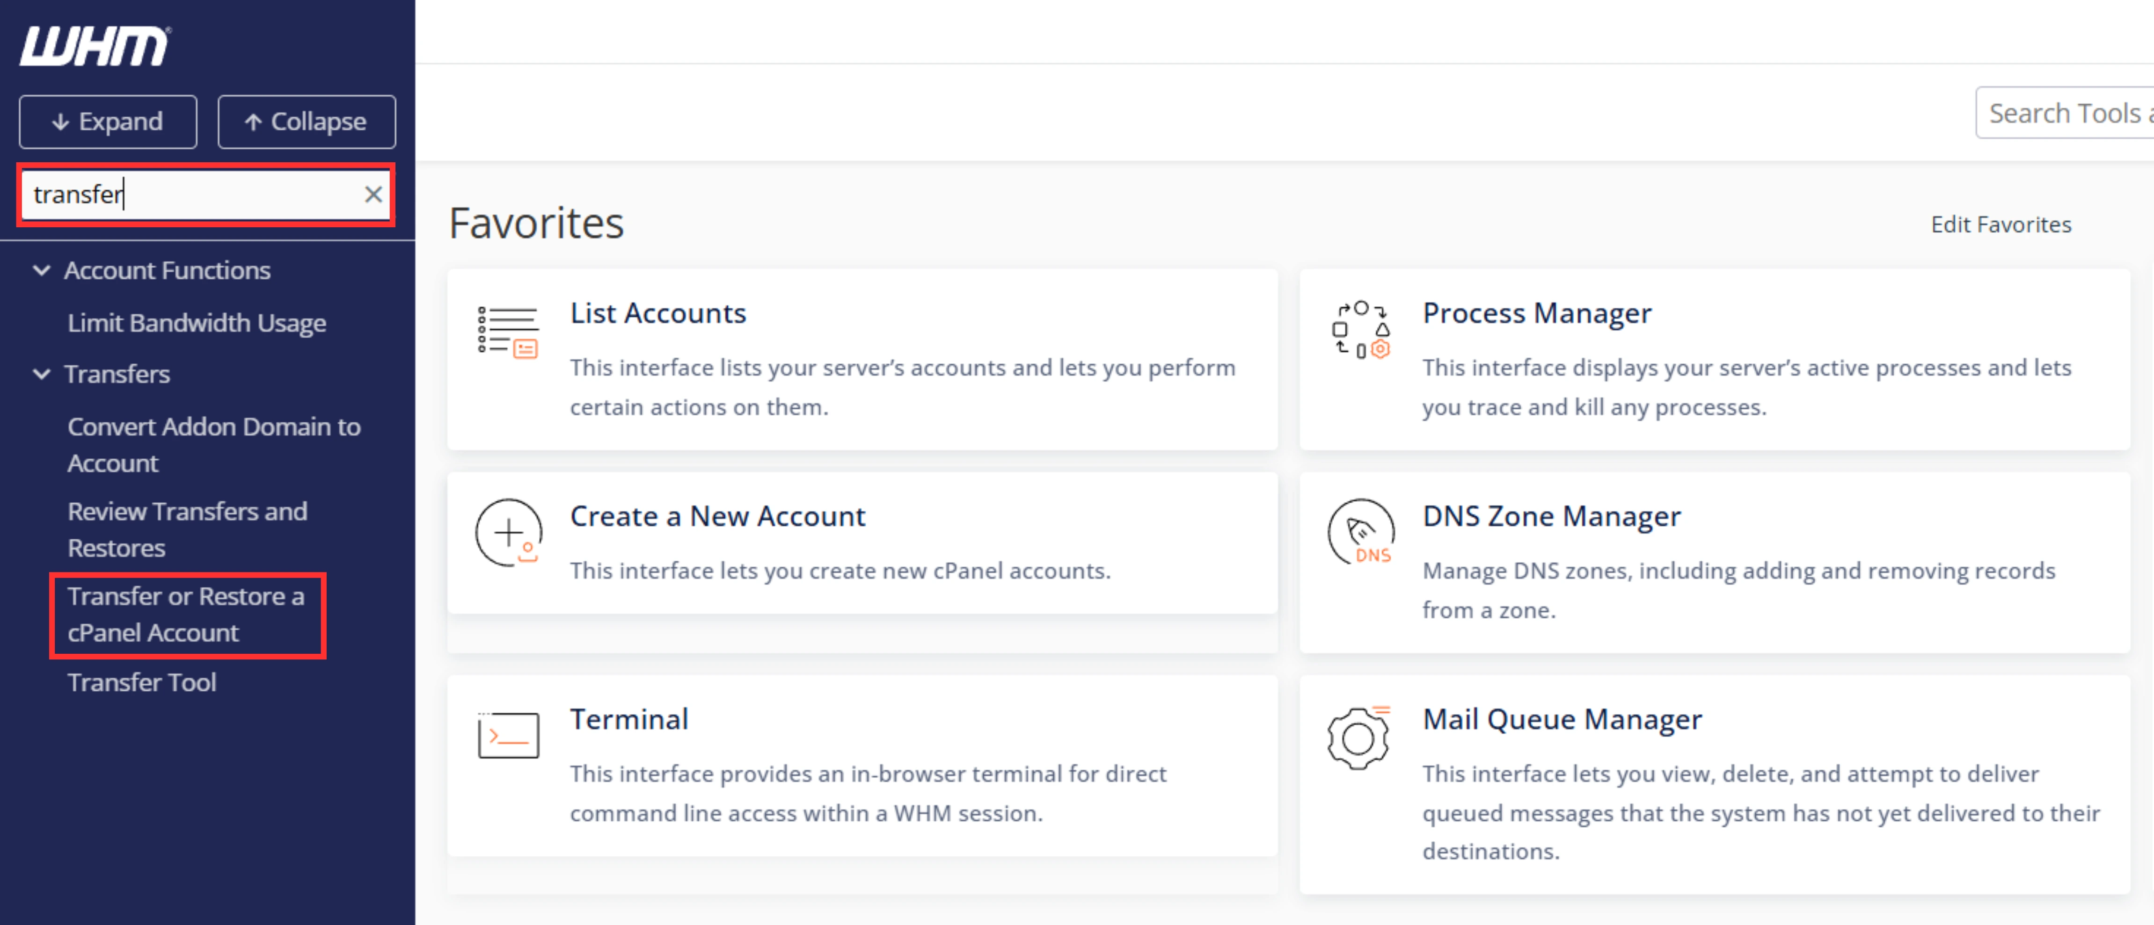Click the Process Manager description text
The height and width of the screenshot is (925, 2154).
click(1747, 387)
